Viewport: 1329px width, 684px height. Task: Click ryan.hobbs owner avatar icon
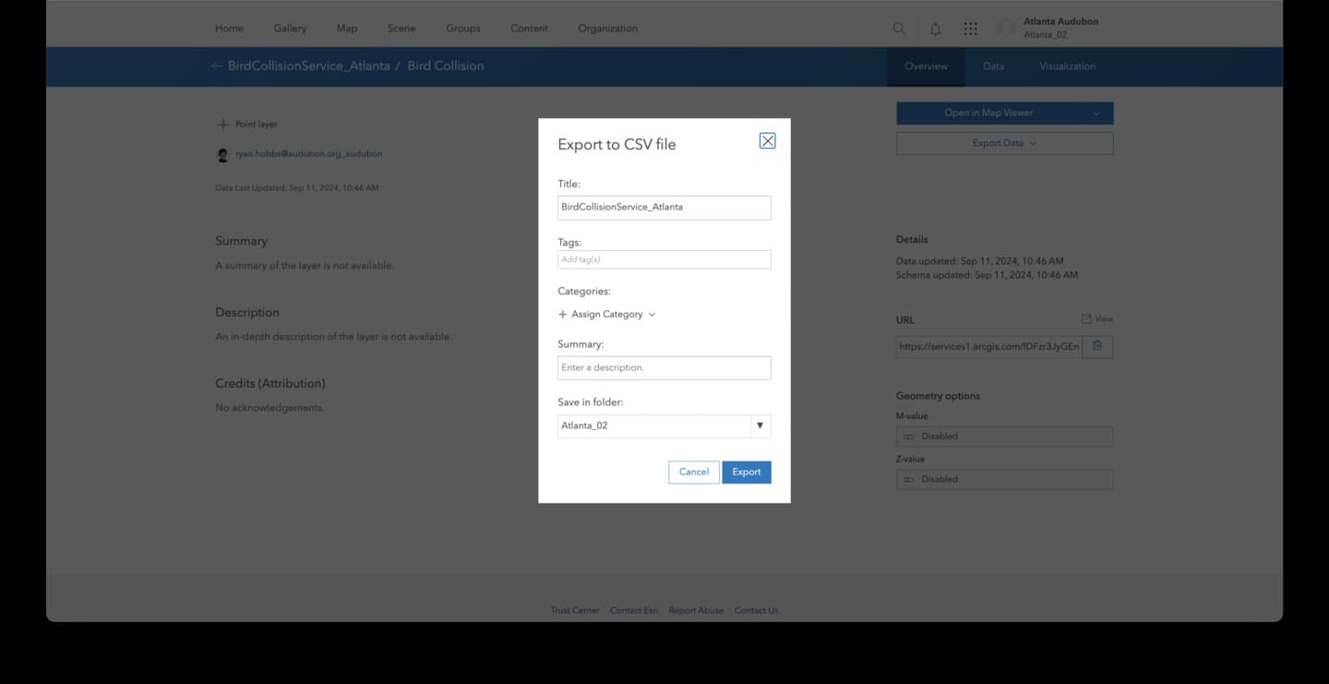click(x=222, y=155)
